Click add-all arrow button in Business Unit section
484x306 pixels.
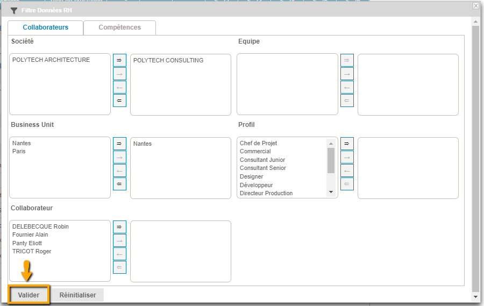tap(119, 144)
